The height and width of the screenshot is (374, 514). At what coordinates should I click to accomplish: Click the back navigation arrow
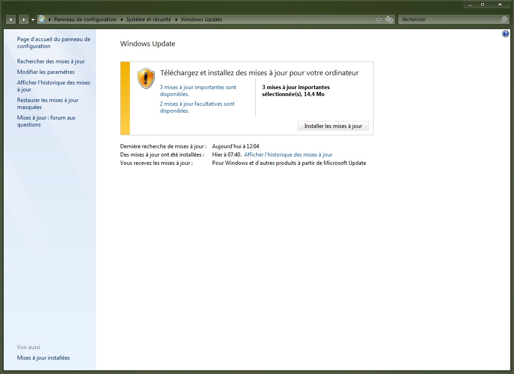(x=11, y=20)
